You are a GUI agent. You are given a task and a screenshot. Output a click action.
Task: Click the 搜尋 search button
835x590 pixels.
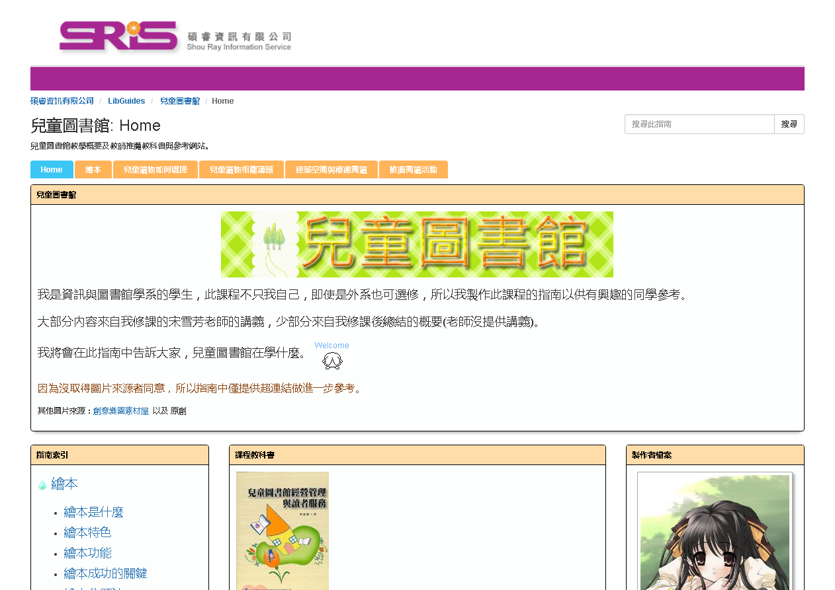coord(789,124)
